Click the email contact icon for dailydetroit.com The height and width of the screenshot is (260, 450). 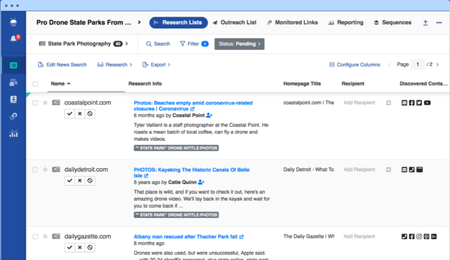(x=405, y=170)
